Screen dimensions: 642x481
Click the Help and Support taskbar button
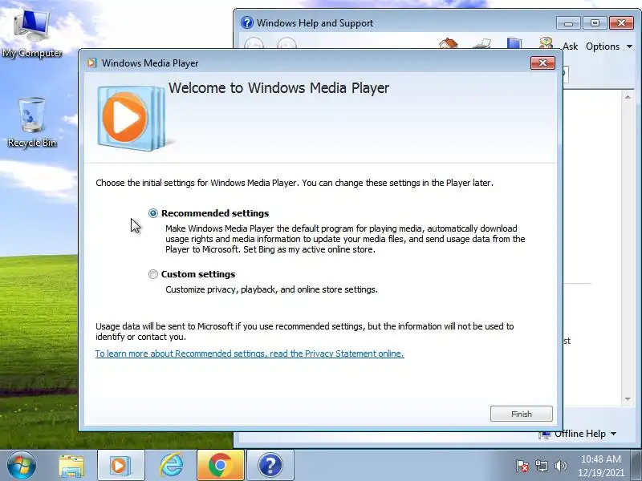click(x=270, y=466)
